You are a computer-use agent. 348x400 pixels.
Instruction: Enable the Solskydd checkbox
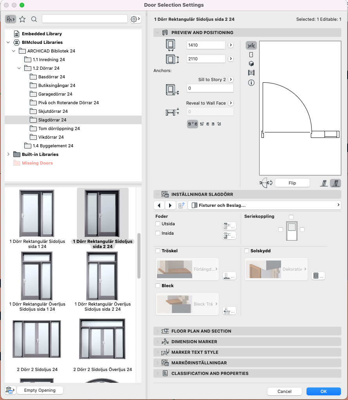(247, 251)
